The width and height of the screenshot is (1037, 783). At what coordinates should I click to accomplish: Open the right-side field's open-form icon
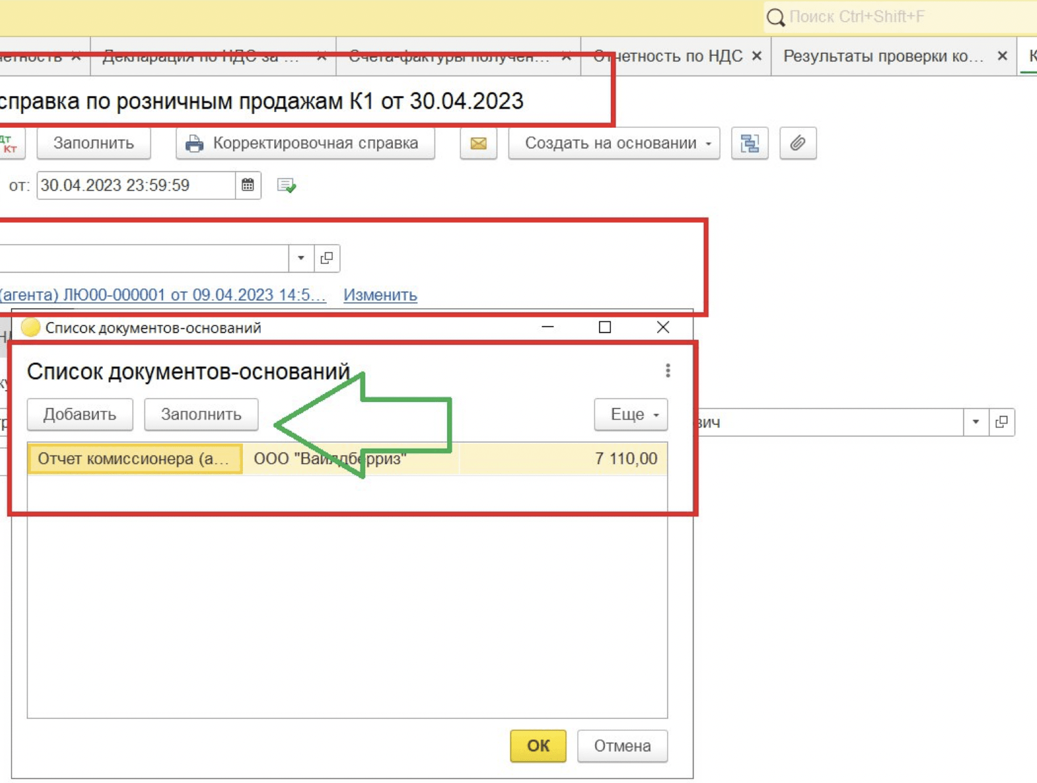[x=1002, y=422]
